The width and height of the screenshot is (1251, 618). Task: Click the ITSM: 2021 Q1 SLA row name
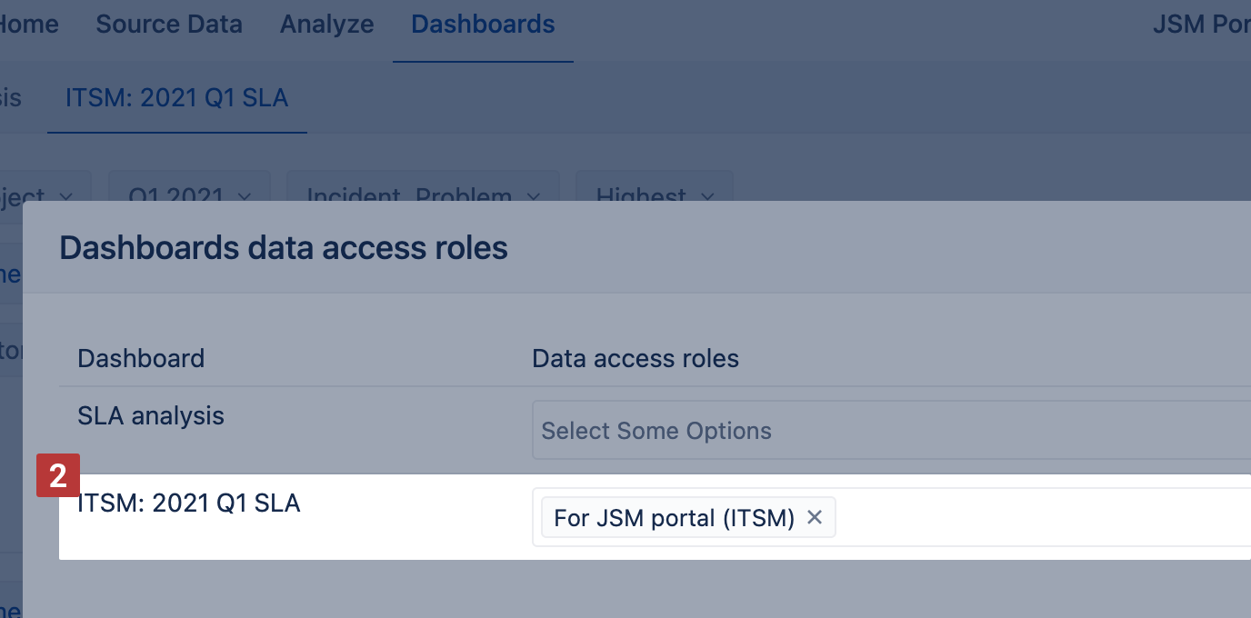189,503
